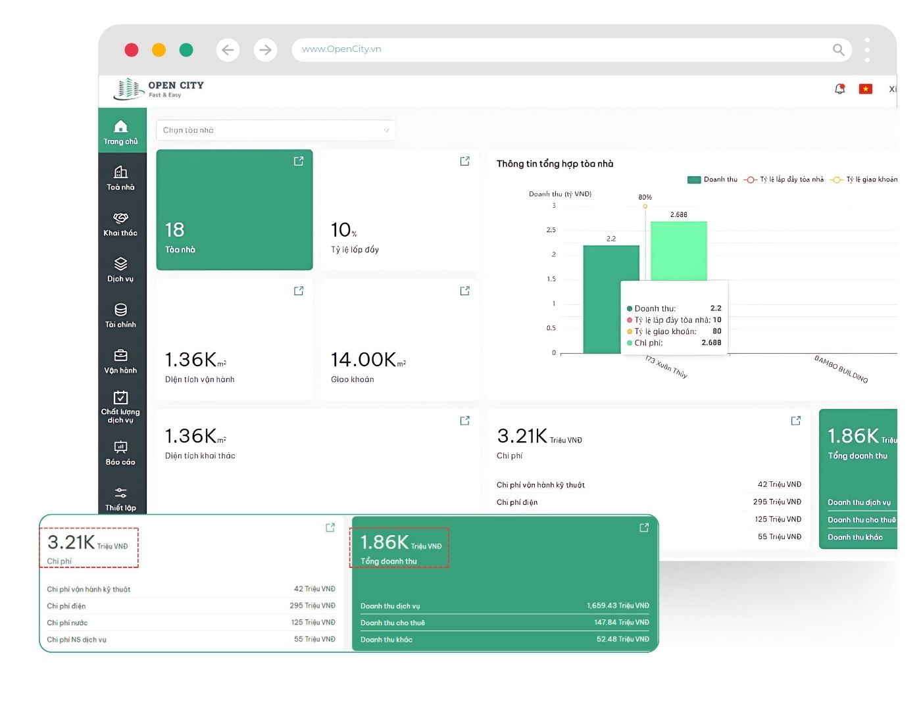Click the Diện tích khai thác label
This screenshot has height=710, width=921.
[200, 456]
